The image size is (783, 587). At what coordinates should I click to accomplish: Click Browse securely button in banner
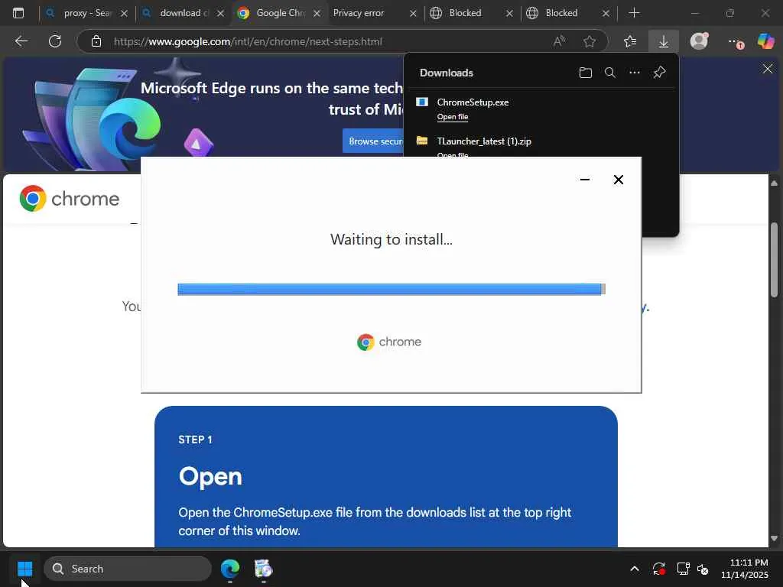pyautogui.click(x=373, y=141)
